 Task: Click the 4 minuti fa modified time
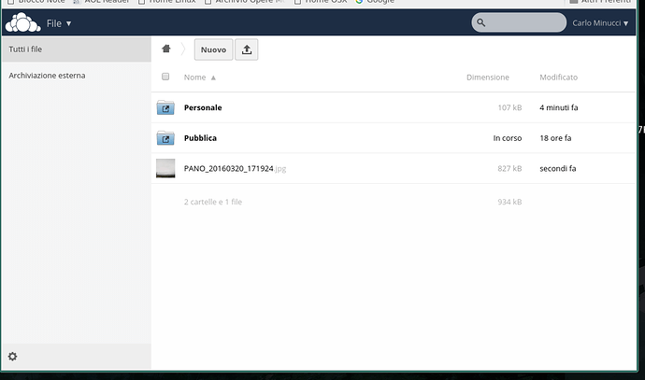point(559,107)
